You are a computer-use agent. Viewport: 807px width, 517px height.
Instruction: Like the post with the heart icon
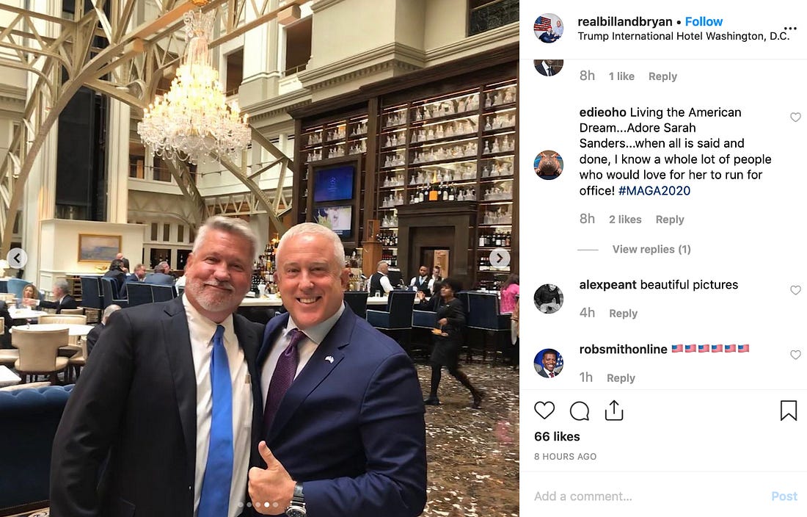(x=544, y=411)
